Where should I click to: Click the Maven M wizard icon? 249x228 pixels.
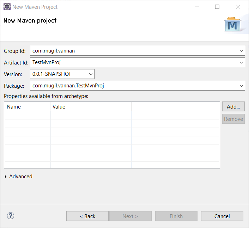pos(233,24)
